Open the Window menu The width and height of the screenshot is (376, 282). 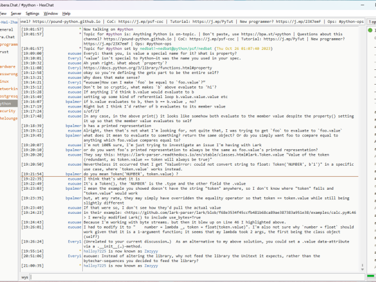point(51,13)
